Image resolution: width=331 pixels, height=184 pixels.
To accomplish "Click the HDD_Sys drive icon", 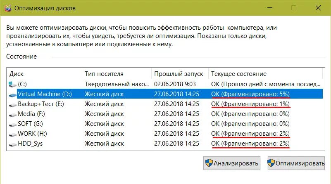I will pyautogui.click(x=13, y=144).
